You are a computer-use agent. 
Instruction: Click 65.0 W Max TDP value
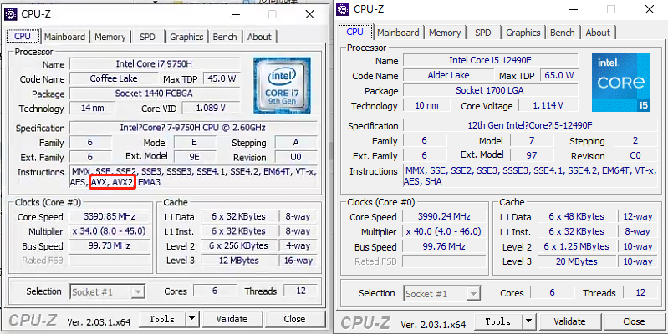(x=559, y=76)
